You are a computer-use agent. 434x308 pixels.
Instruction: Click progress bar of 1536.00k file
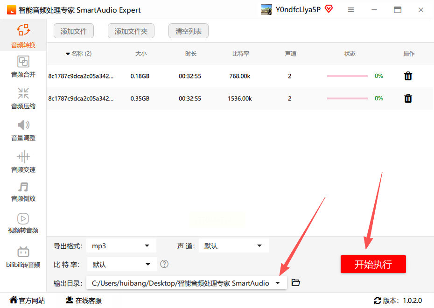(347, 98)
